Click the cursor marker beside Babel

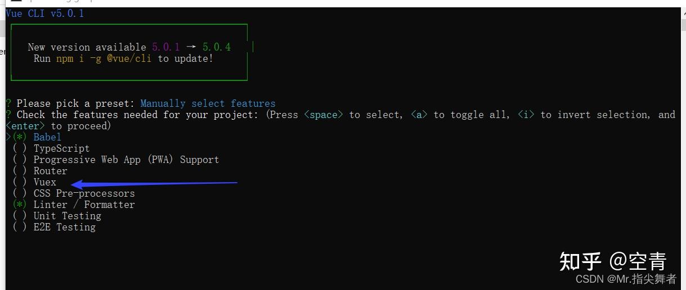click(x=8, y=137)
